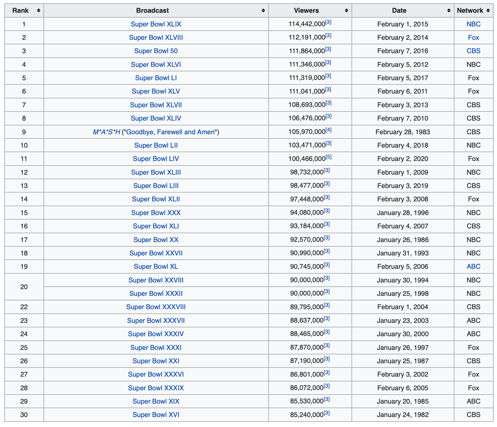Click the Viewers column header
The height and width of the screenshot is (427, 497).
click(x=310, y=11)
